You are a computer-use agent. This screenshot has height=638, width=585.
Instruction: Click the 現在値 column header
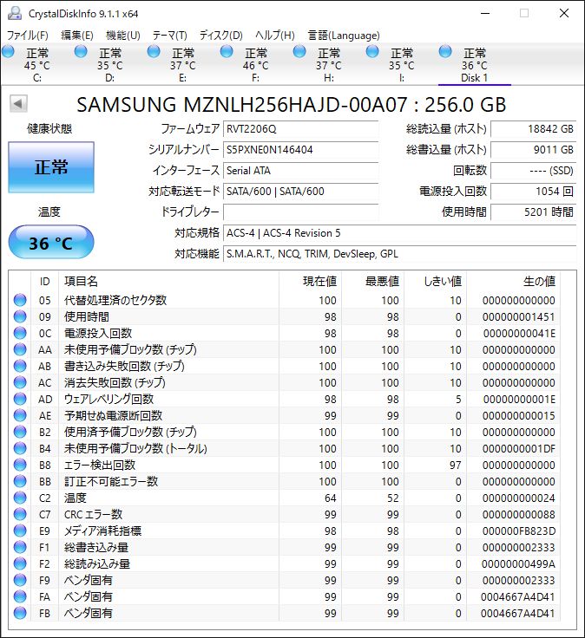point(310,281)
